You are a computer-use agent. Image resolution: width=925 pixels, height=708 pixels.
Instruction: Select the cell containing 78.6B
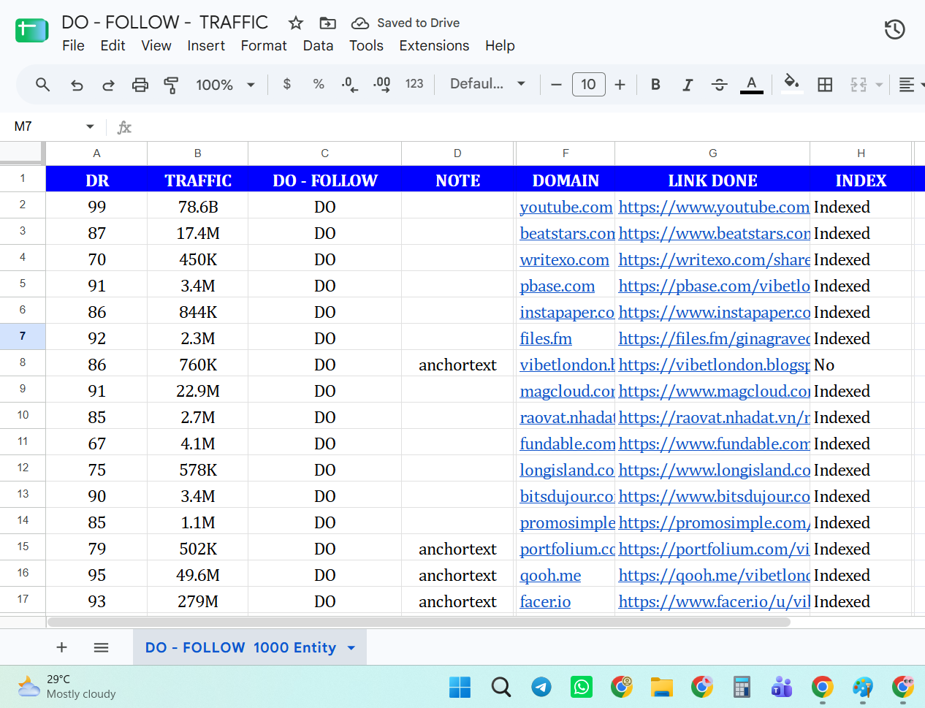pos(198,207)
